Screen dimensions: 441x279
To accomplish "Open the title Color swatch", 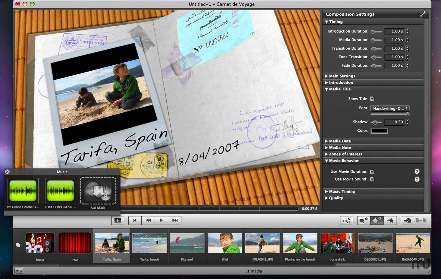I will [379, 130].
